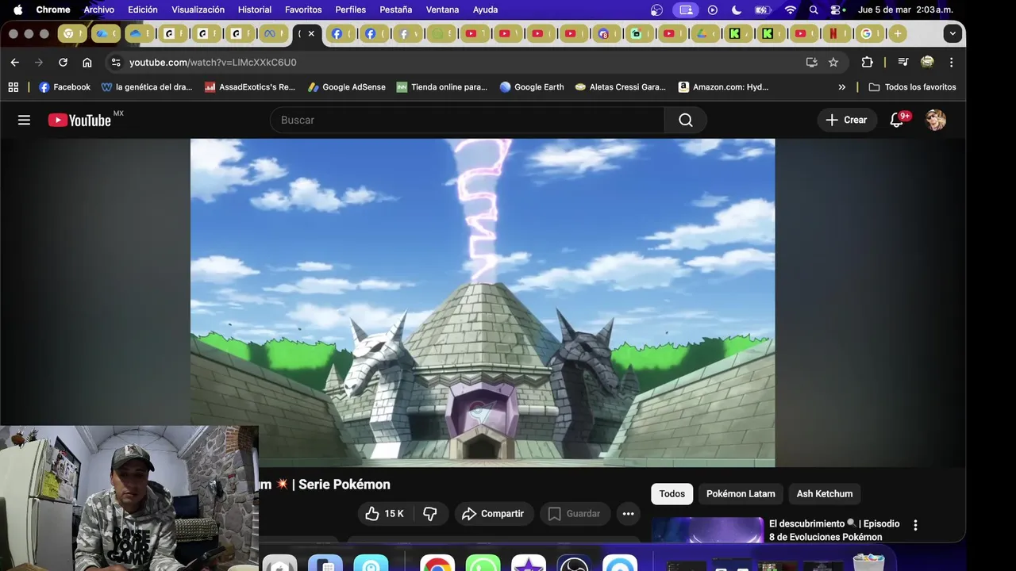Open Wi-Fi status menu

tap(790, 10)
